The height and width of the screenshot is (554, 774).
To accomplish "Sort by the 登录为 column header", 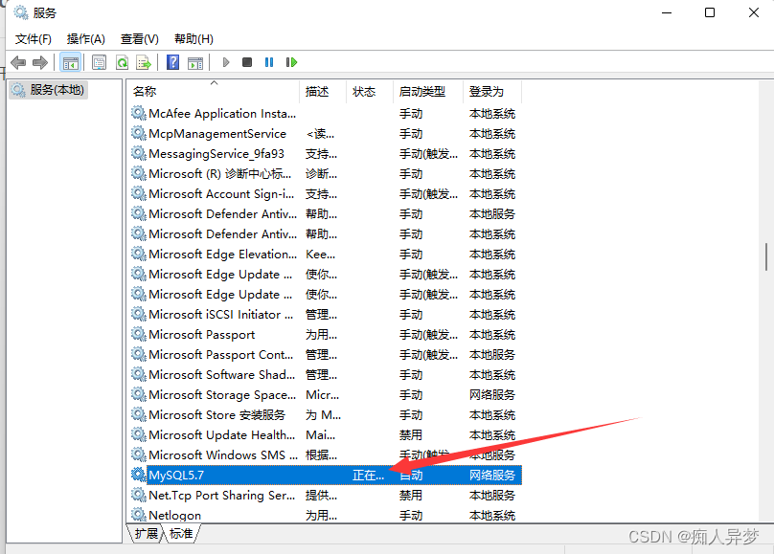I will (x=492, y=91).
